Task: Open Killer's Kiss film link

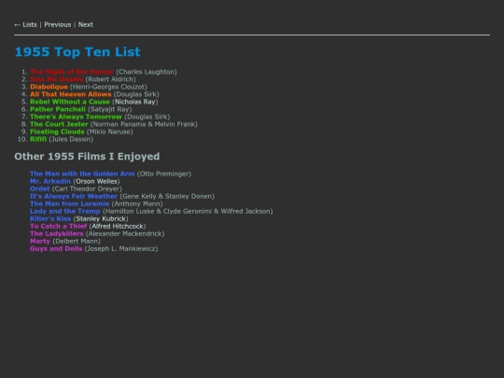Action: [x=50, y=219]
